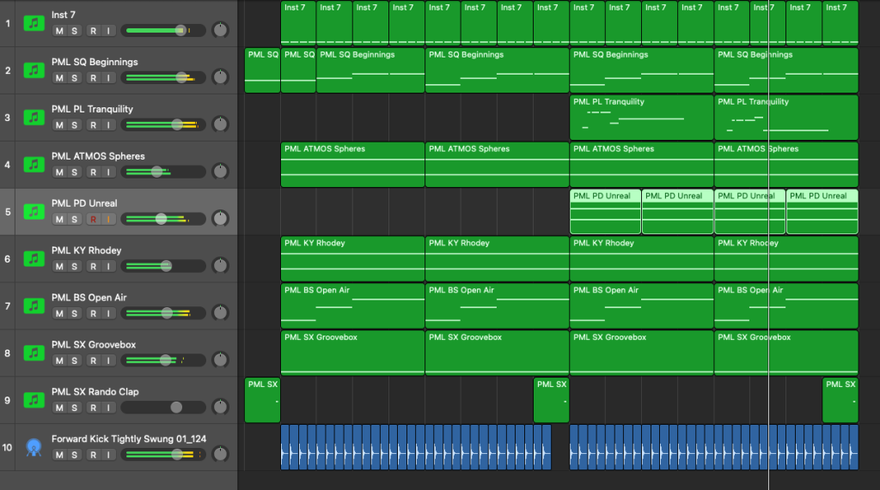The image size is (880, 490).
Task: Mute the PML BS Open Air track
Action: pyautogui.click(x=59, y=313)
